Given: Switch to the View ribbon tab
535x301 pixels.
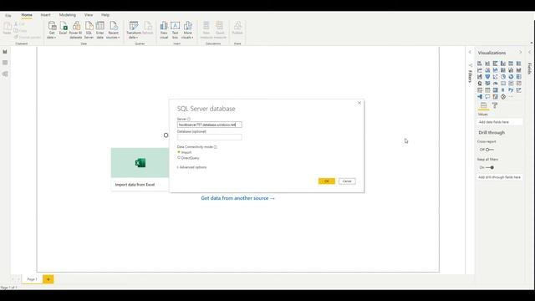Looking at the screenshot, I should click(x=89, y=15).
